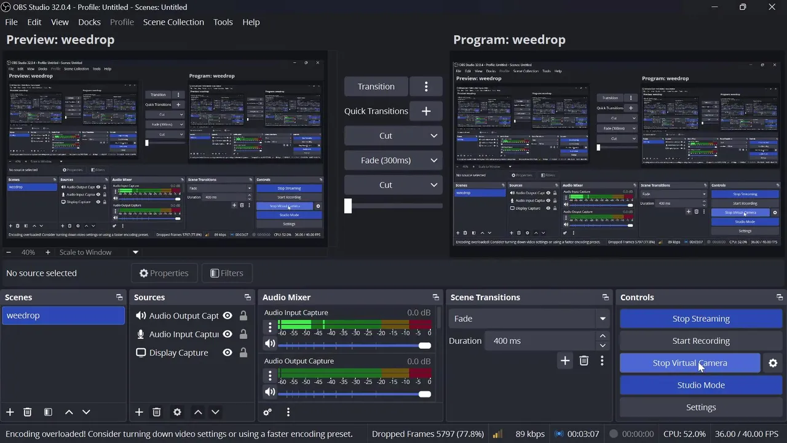This screenshot has height=443, width=787.
Task: Open Transition three-dot options menu
Action: [426, 87]
